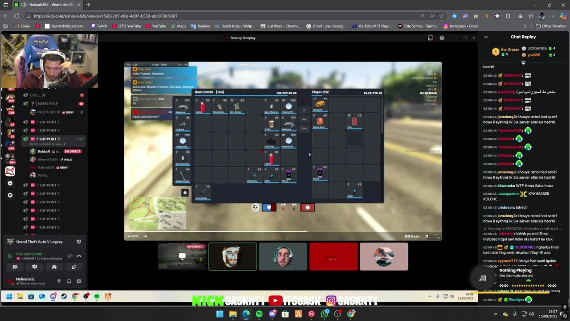Mute the Medal clip volume icon
Image resolution: width=570 pixels, height=321 pixels.
click(145, 236)
